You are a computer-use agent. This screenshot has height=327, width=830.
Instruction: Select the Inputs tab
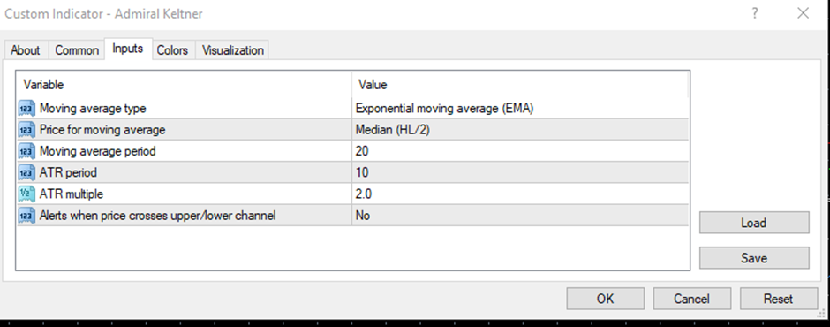128,49
